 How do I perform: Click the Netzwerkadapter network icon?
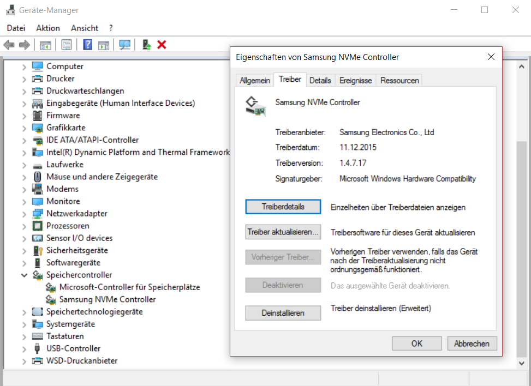tap(38, 214)
